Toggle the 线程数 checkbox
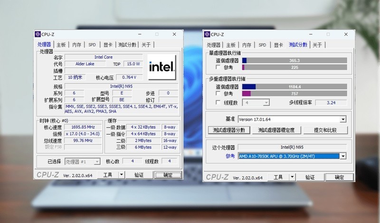The height and width of the screenshot is (223, 380). click(218, 102)
